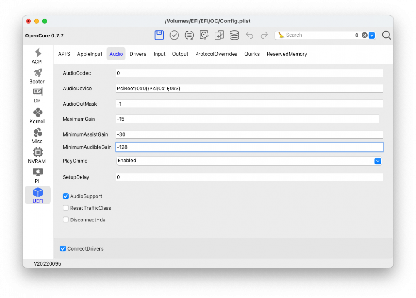416x298 pixels.
Task: Open the Kernel section in sidebar
Action: coord(37,116)
